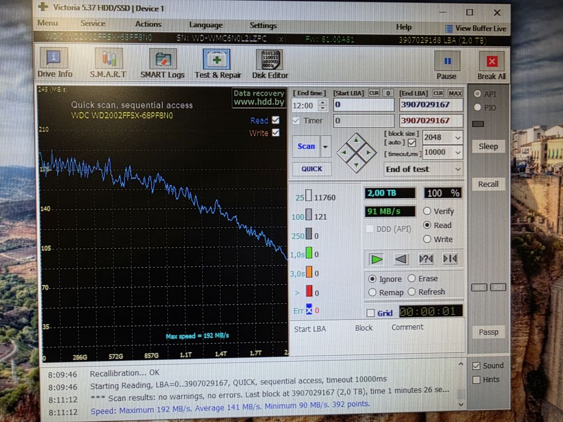
Task: Select the Verify radio button
Action: pyautogui.click(x=427, y=211)
